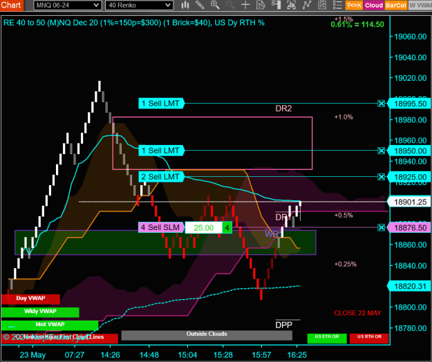Click the +0.5% level label
The width and height of the screenshot is (432, 362).
click(x=344, y=216)
